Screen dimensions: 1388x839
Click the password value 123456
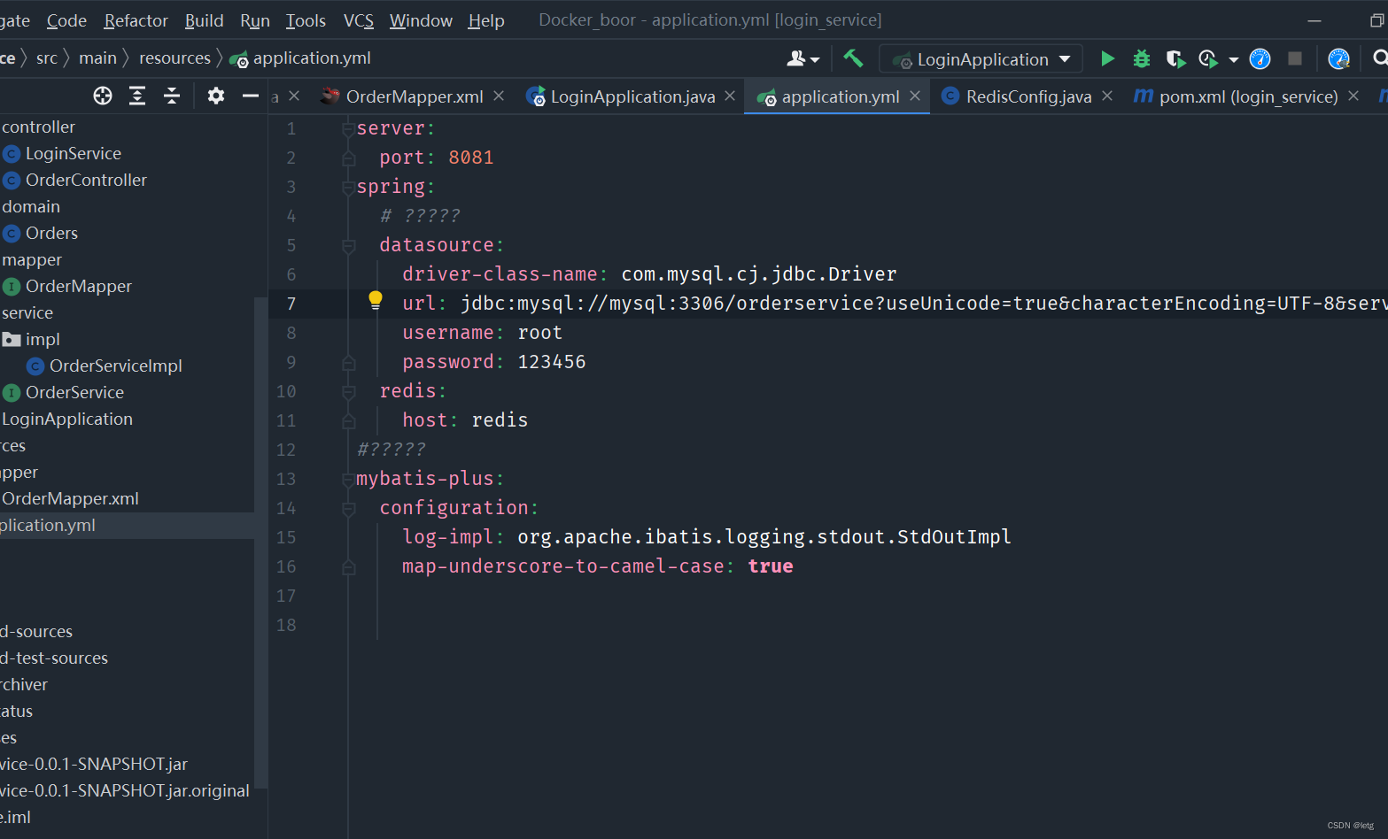pyautogui.click(x=551, y=362)
